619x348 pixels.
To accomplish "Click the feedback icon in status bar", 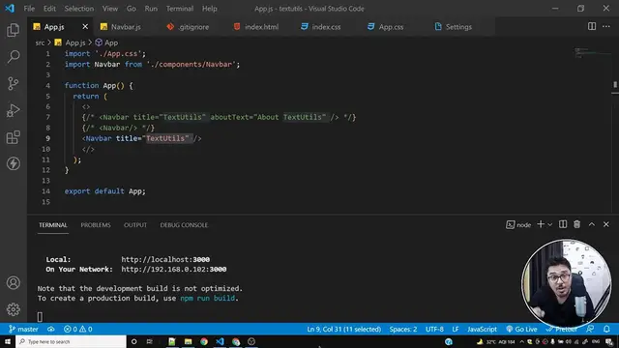I will point(590,329).
